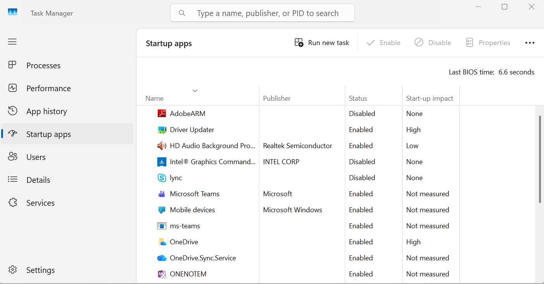Click the Services puzzle icon

[13, 203]
